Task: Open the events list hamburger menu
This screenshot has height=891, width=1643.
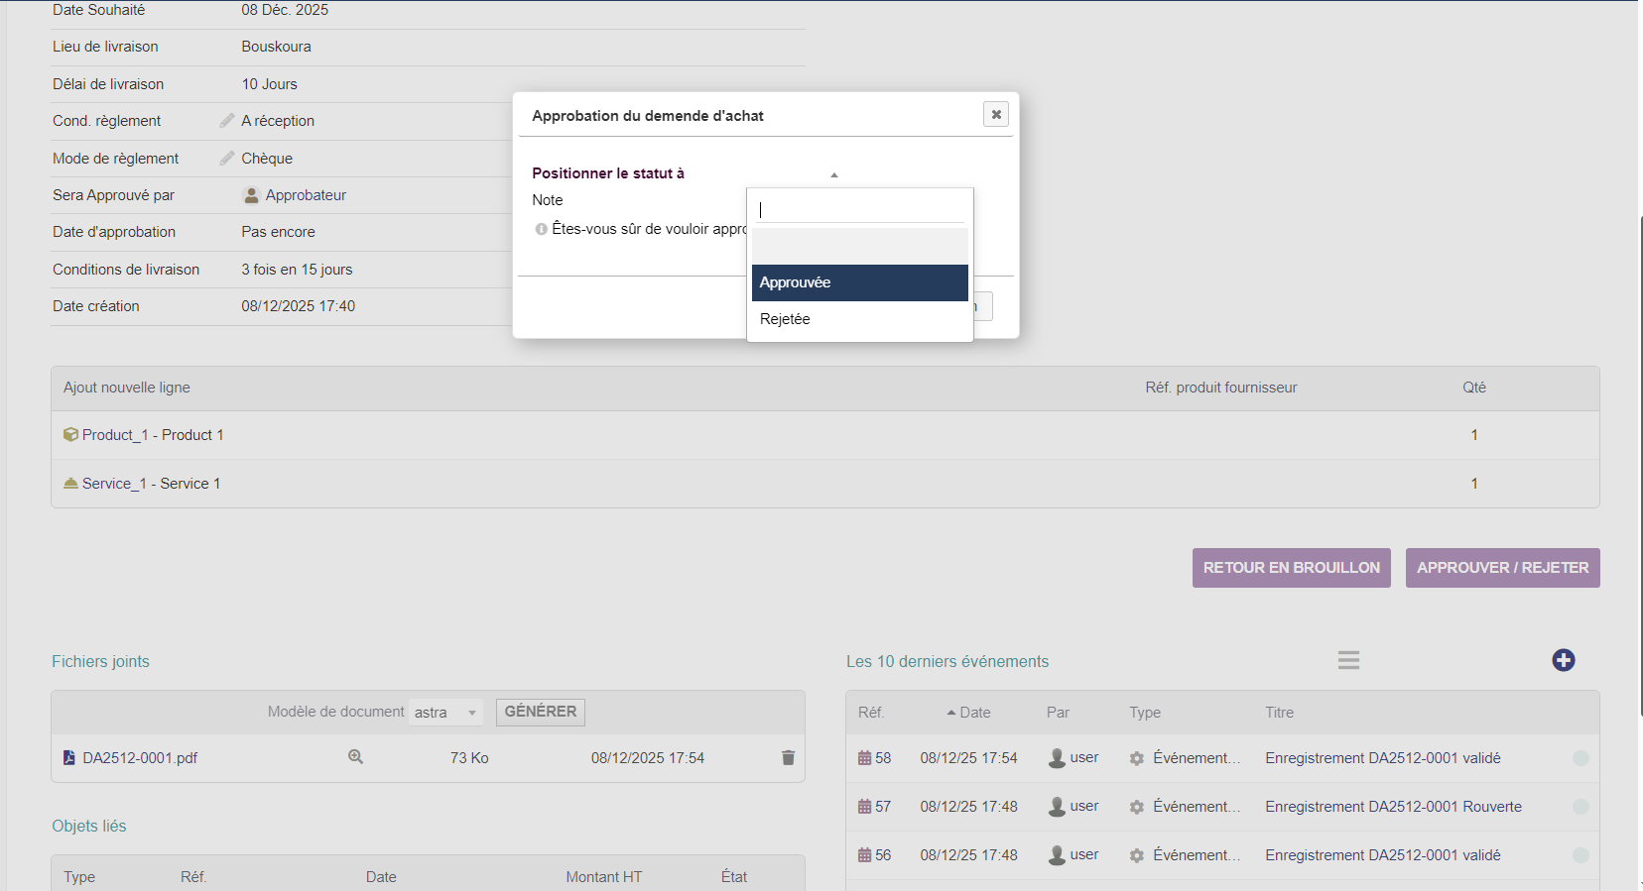Action: point(1348,660)
